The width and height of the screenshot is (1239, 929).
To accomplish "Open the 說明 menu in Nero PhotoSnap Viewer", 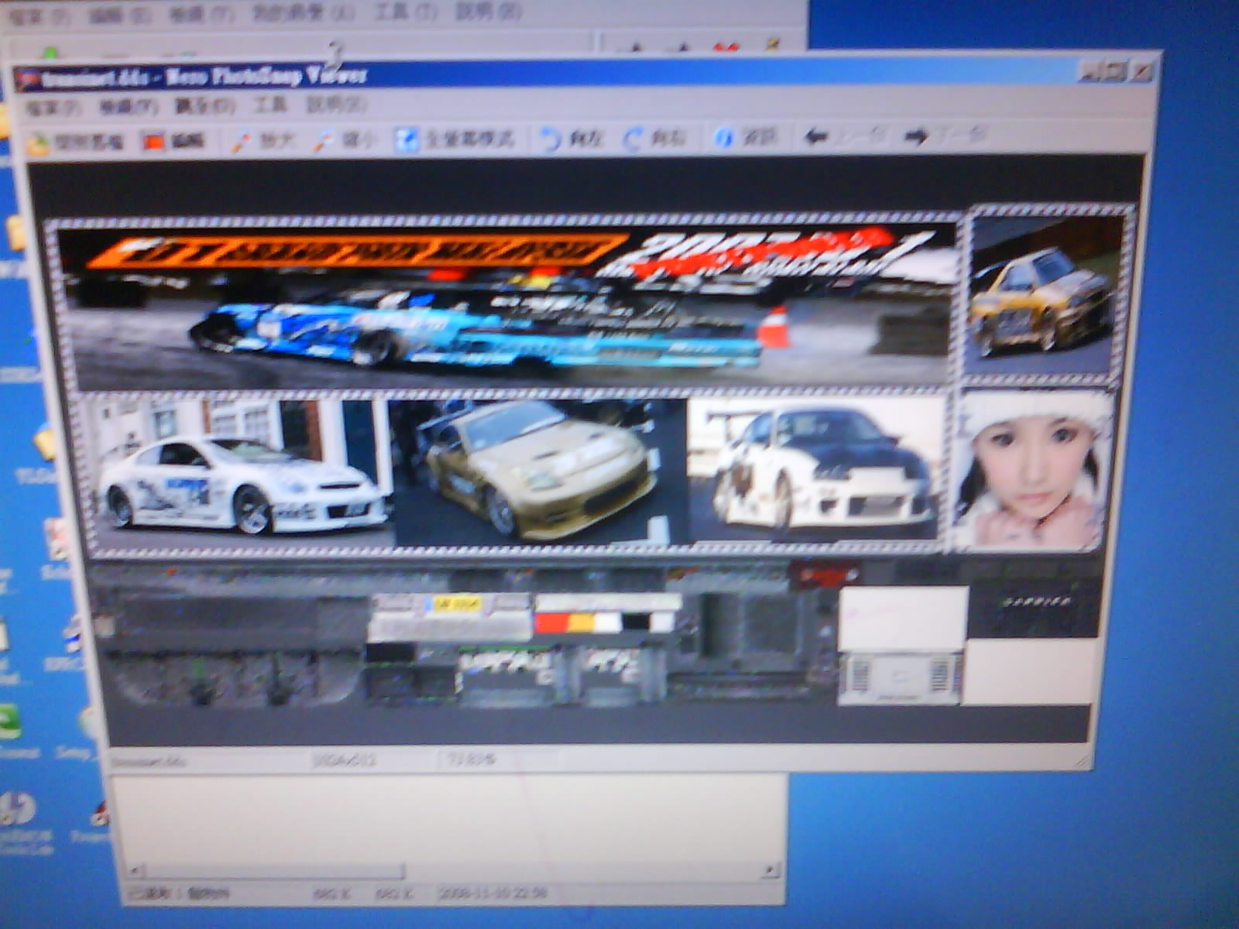I will 336,105.
